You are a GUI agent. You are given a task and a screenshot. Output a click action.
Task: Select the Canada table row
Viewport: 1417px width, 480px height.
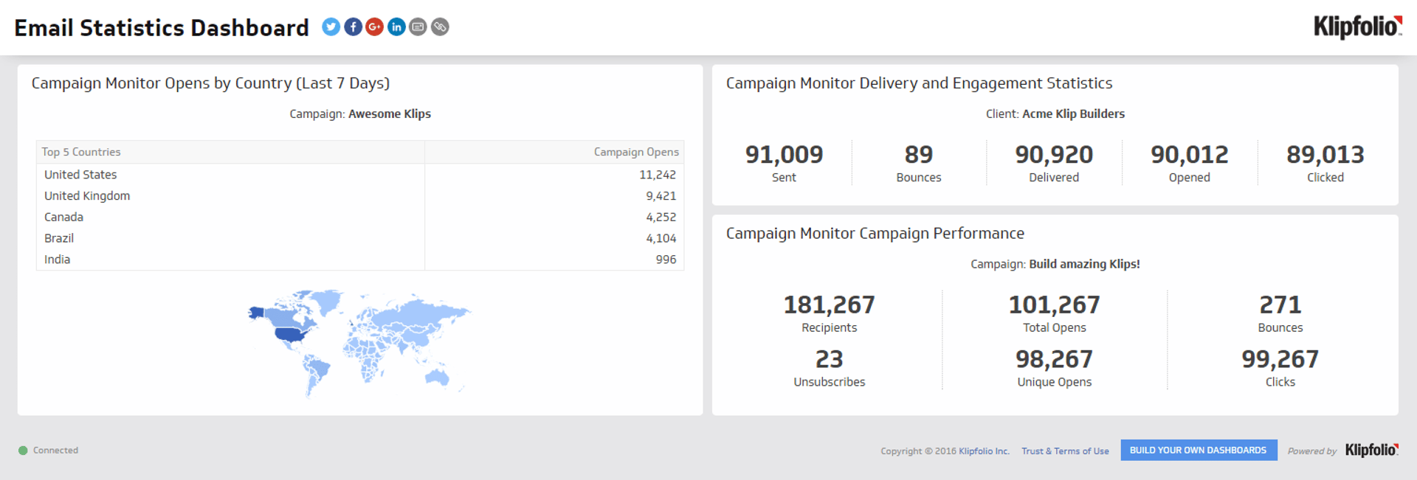360,218
